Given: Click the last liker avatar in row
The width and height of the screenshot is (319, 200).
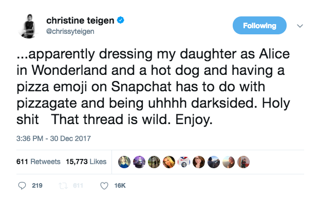Looking at the screenshot, I should [x=243, y=162].
